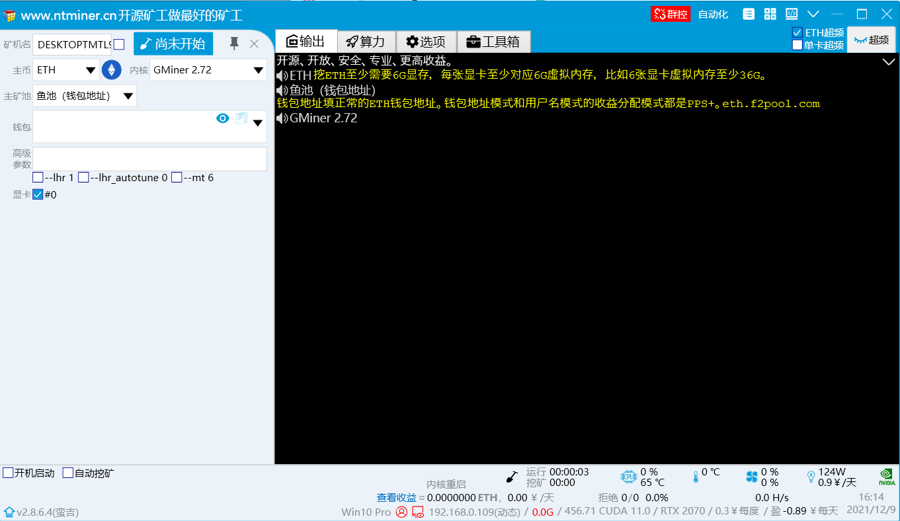Click the red user account icon

point(401,512)
